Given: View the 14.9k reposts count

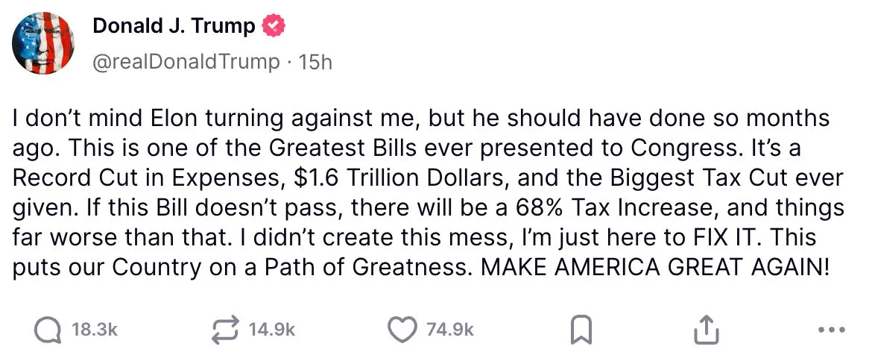Looking at the screenshot, I should [272, 330].
